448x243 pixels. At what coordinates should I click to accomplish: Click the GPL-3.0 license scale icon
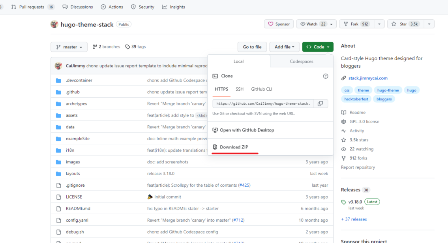pyautogui.click(x=344, y=122)
